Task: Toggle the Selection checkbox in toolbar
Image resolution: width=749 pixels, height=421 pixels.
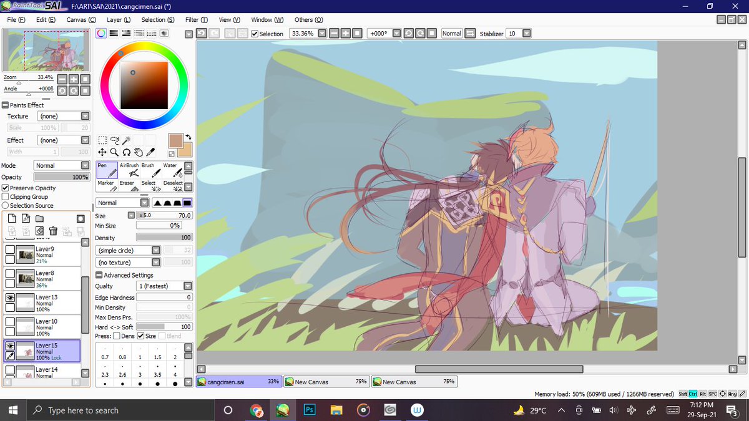Action: coord(255,34)
